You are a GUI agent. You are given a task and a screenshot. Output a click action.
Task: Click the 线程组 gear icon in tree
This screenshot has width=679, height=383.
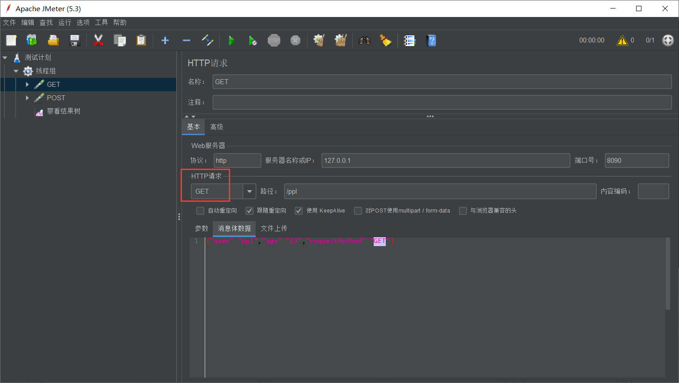tap(28, 71)
